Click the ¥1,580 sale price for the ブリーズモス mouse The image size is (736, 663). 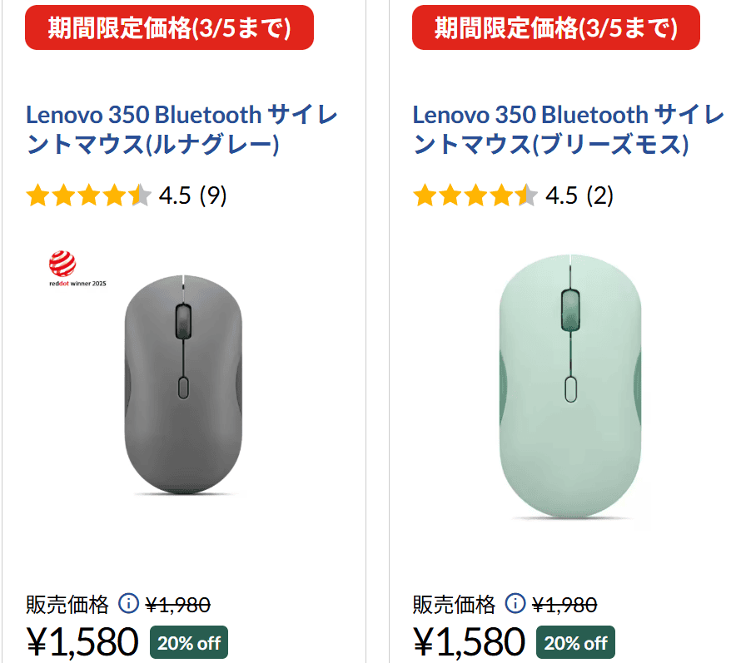pos(469,641)
